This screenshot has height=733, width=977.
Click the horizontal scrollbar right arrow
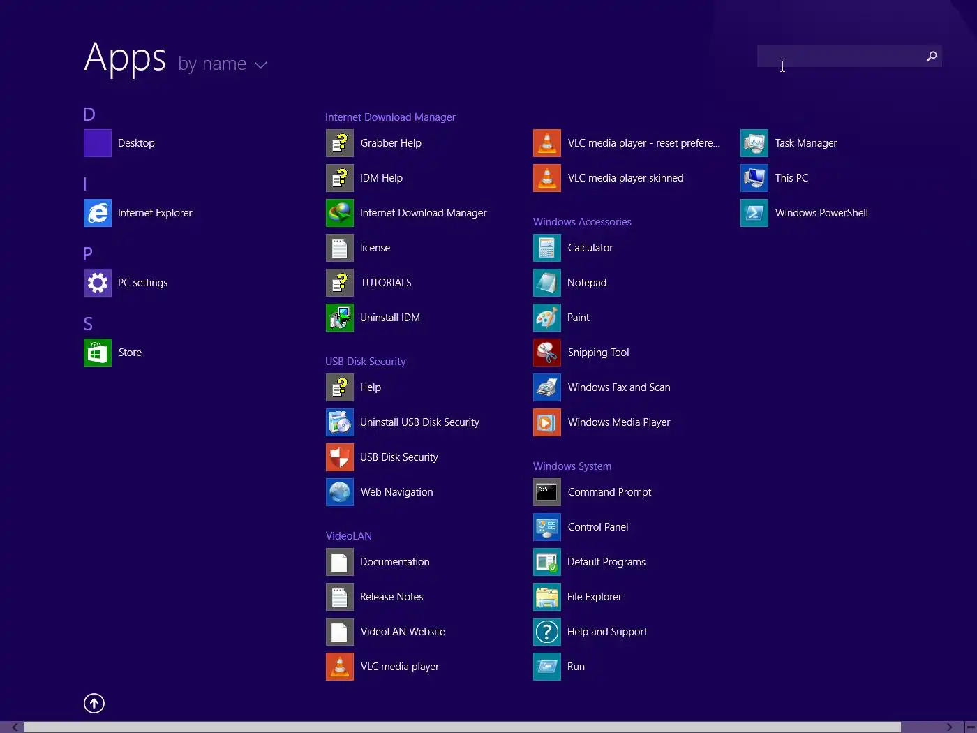(x=950, y=727)
